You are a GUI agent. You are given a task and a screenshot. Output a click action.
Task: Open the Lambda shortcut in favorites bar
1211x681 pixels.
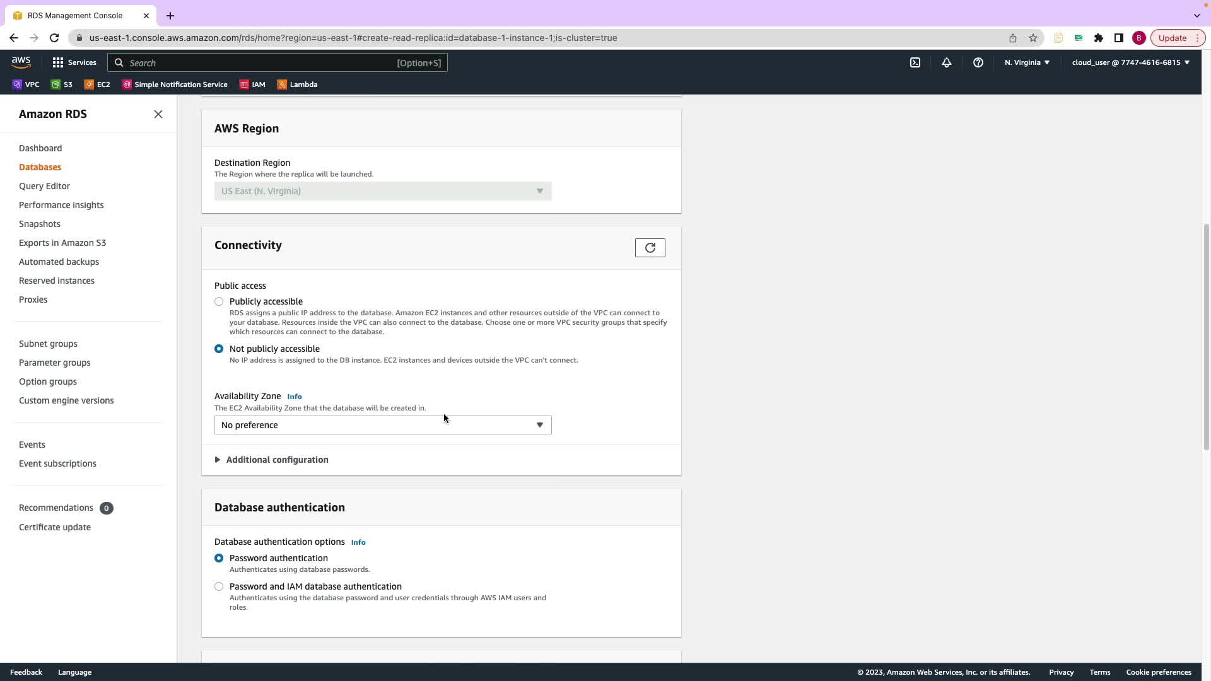[297, 84]
